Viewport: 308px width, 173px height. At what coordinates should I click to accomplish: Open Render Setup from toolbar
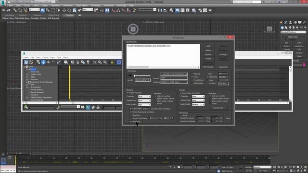(x=200, y=10)
